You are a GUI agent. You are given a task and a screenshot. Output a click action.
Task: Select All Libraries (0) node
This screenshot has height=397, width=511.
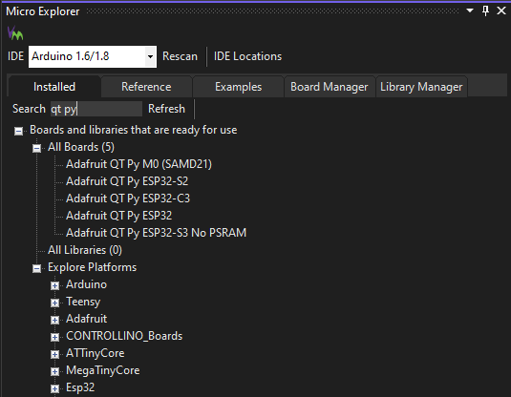(x=85, y=250)
